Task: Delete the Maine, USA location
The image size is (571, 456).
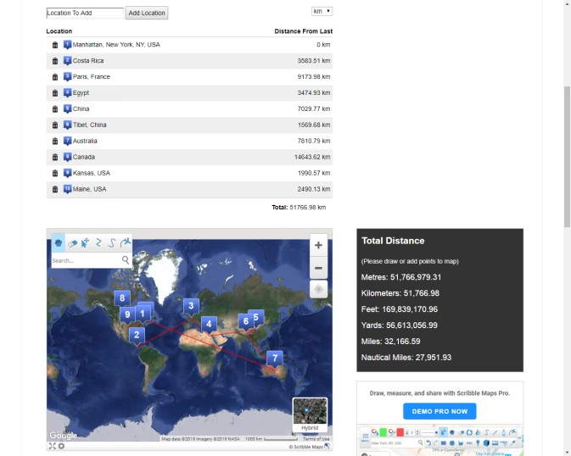Action: coord(55,189)
